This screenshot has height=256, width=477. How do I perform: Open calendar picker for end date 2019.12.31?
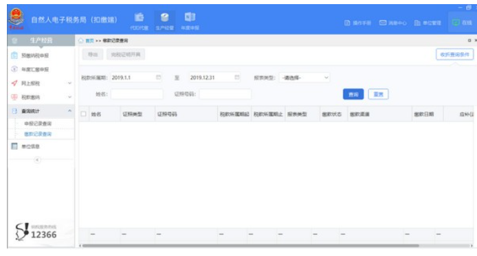(237, 77)
